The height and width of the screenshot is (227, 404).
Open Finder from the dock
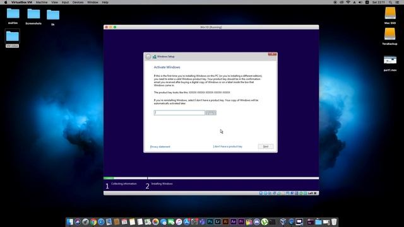tap(70, 222)
